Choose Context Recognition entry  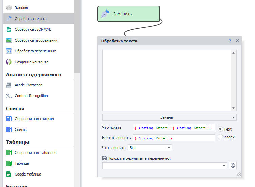coord(39,96)
